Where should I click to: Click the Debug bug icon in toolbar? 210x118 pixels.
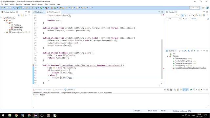pos(36,8)
